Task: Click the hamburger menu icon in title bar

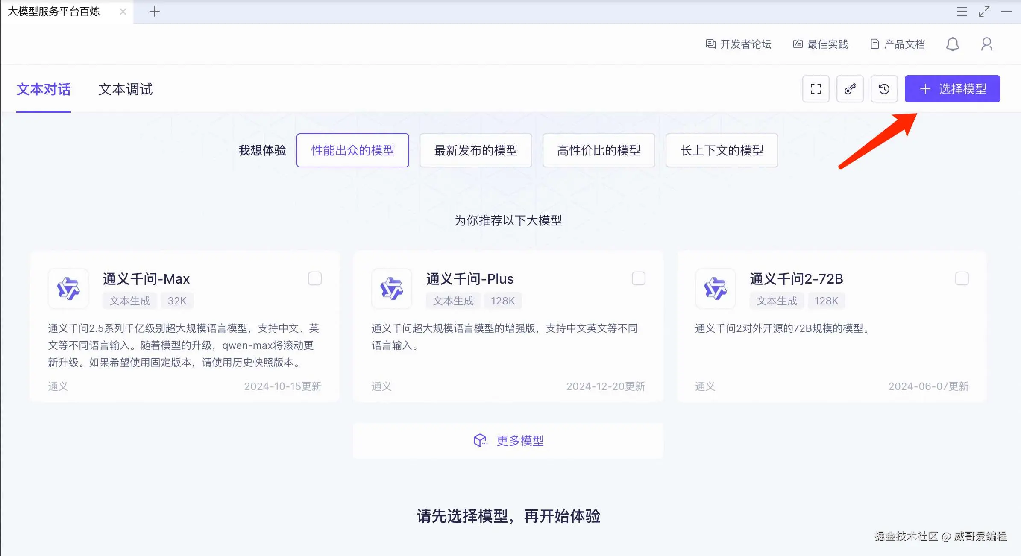Action: [962, 12]
